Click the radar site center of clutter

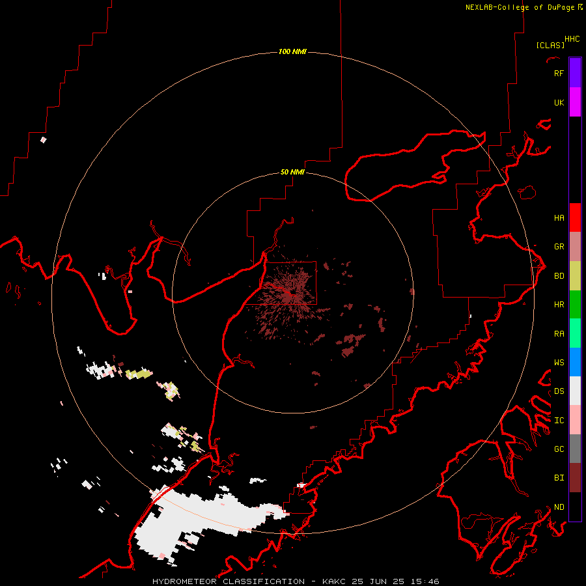291,294
